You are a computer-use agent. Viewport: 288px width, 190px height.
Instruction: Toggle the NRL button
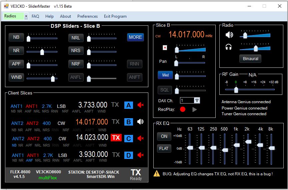[76, 38]
